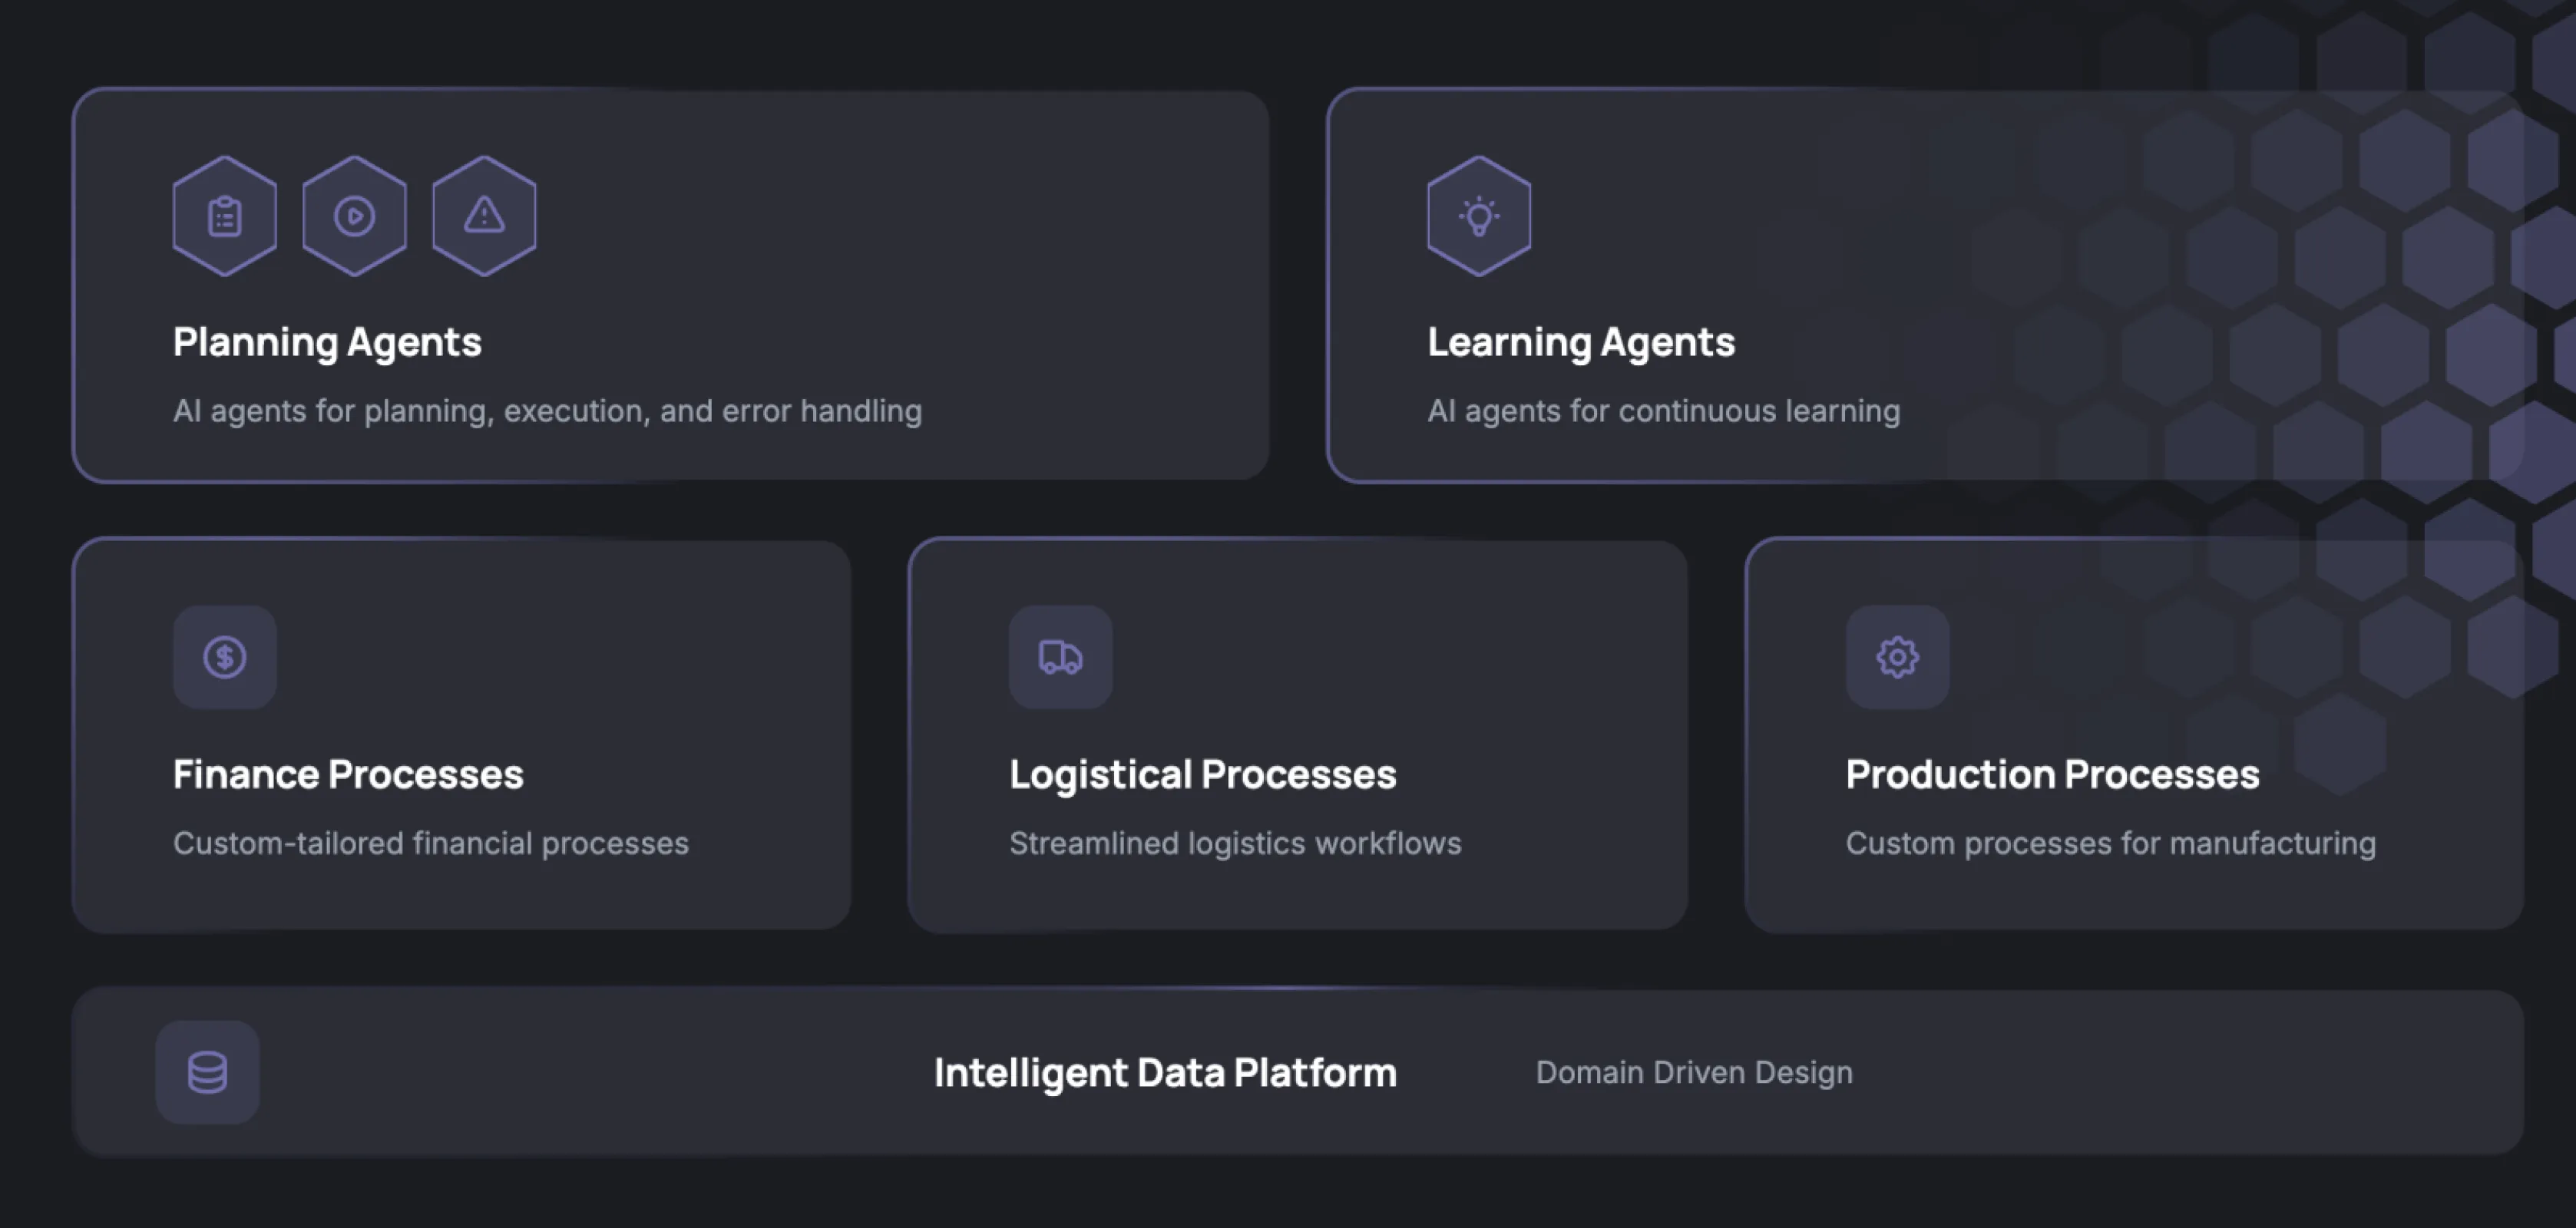Screen dimensions: 2576x1228
Task: Click the dollar coin finance icon
Action: click(x=224, y=657)
